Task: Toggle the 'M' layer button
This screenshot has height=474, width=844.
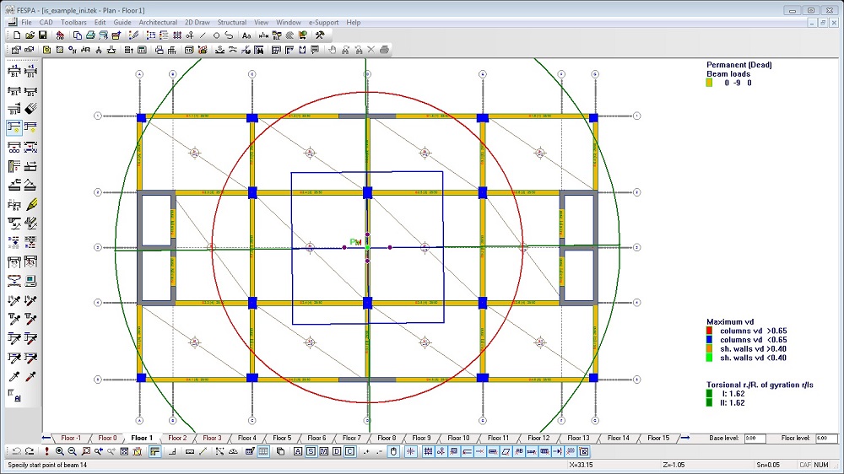Action: [x=323, y=451]
